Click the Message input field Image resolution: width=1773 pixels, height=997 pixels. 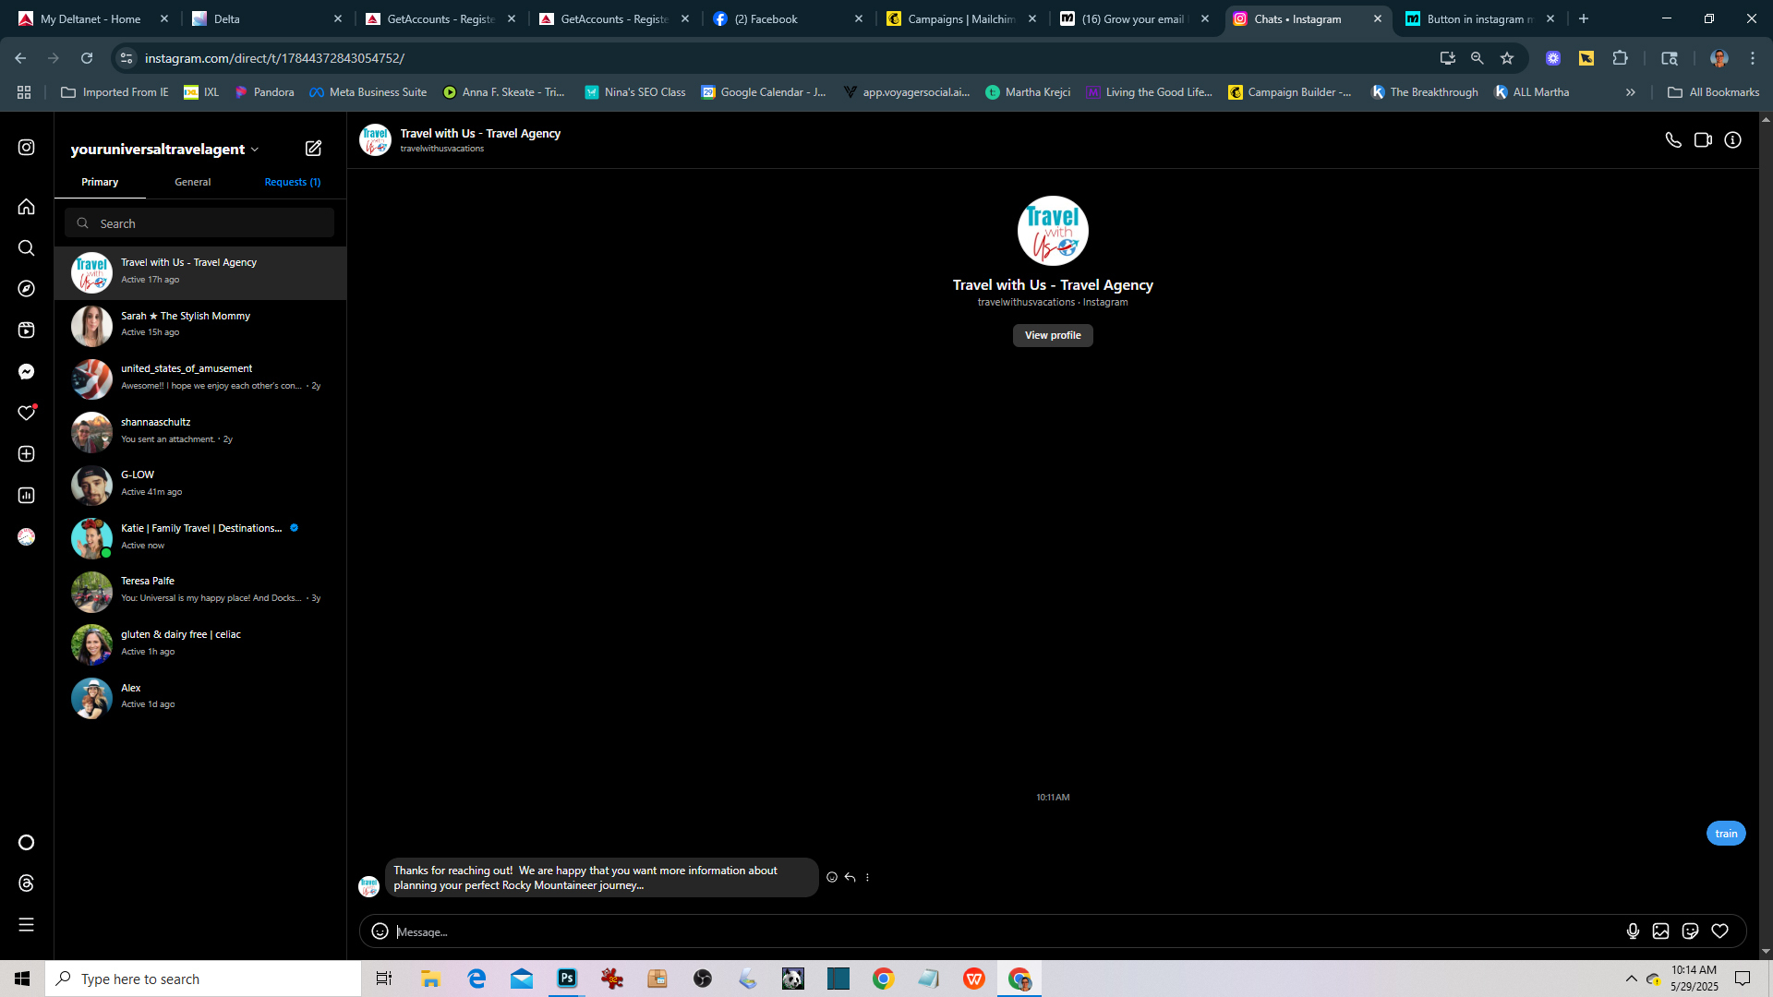(x=1007, y=931)
